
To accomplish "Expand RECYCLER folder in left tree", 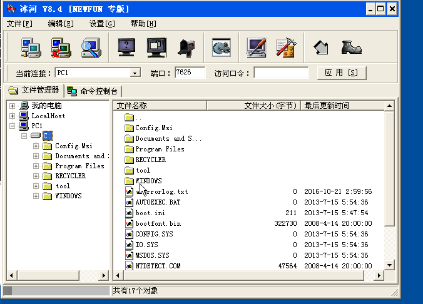I will click(36, 176).
